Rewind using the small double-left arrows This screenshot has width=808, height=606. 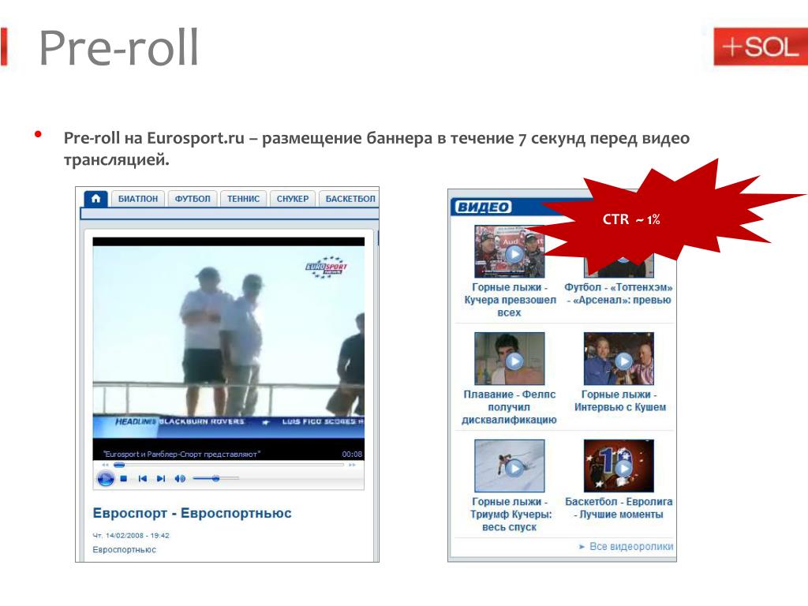[105, 465]
